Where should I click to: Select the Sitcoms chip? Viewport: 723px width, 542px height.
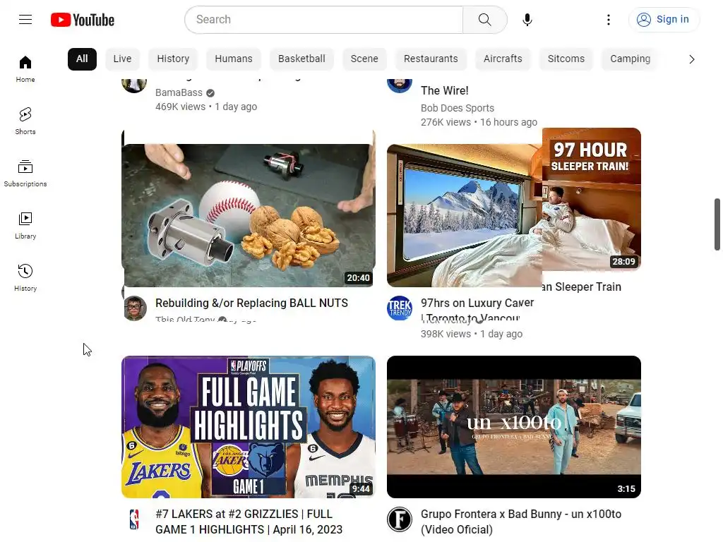pyautogui.click(x=566, y=59)
